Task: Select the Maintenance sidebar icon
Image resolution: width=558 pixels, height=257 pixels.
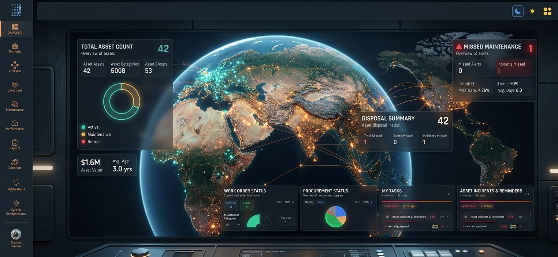Action: point(15,104)
